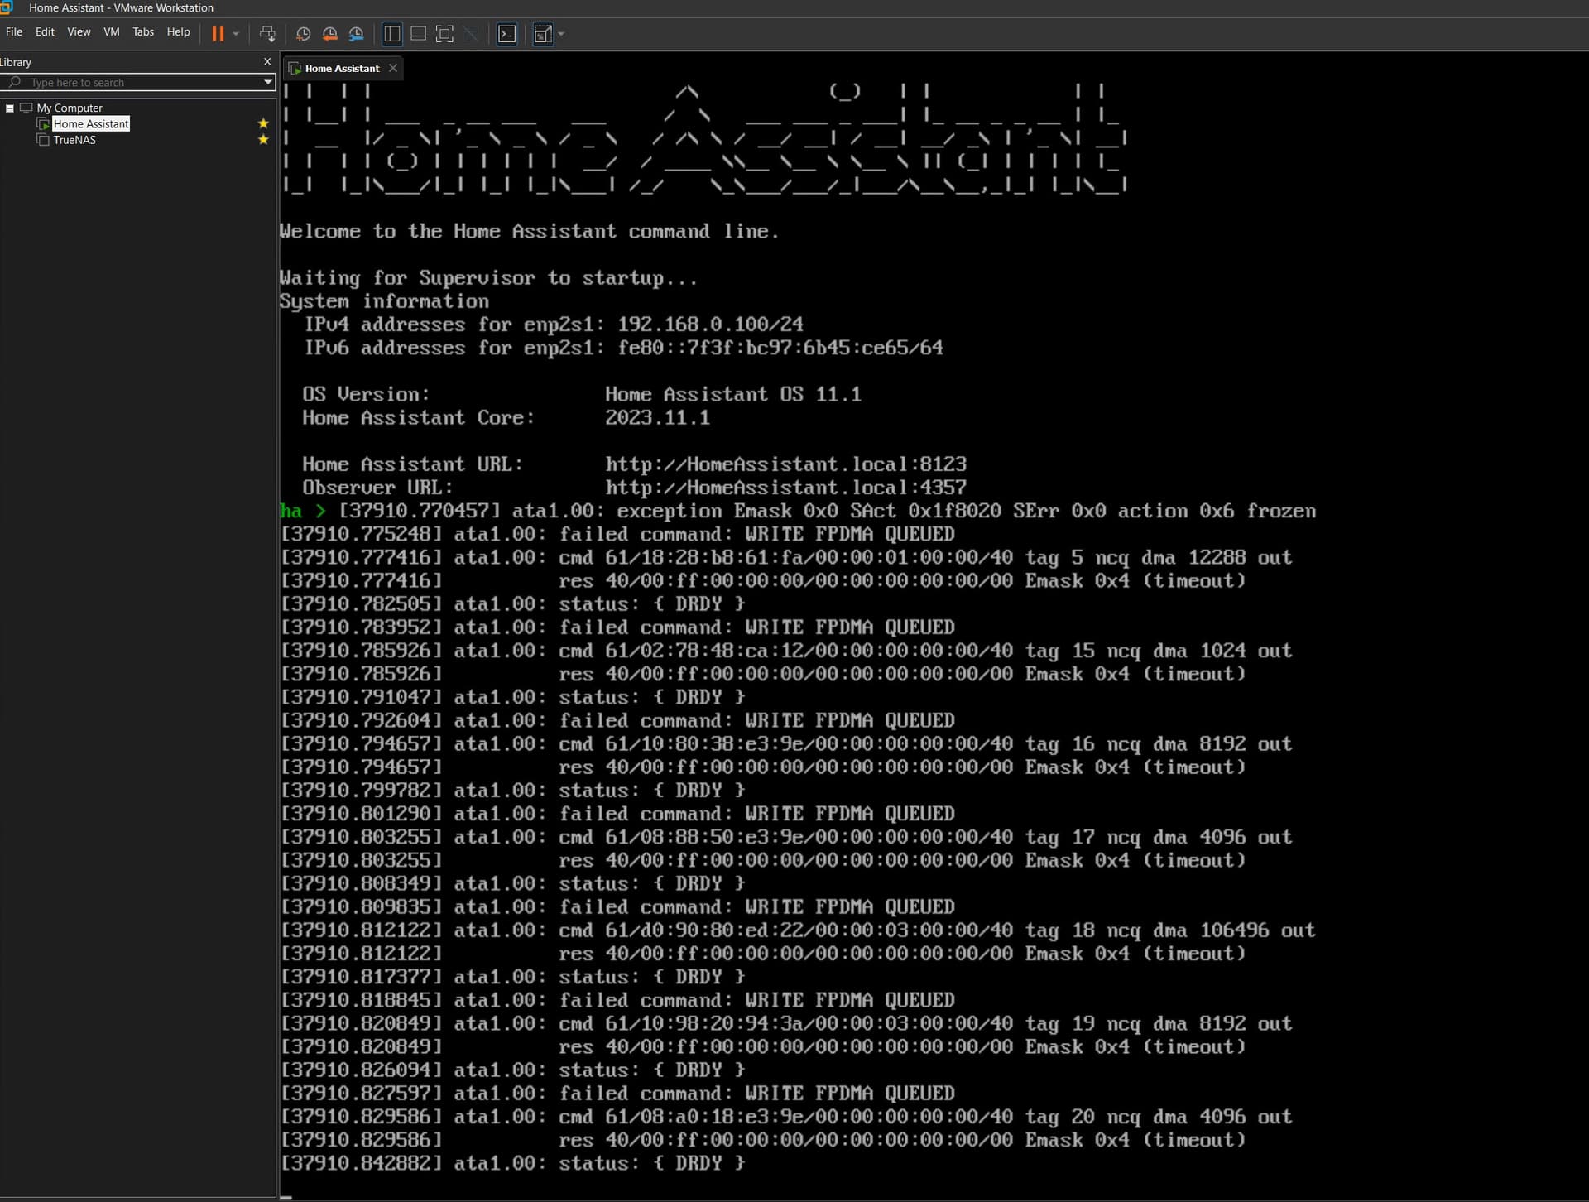
Task: Collapse the My Computer tree node
Action: [x=9, y=107]
